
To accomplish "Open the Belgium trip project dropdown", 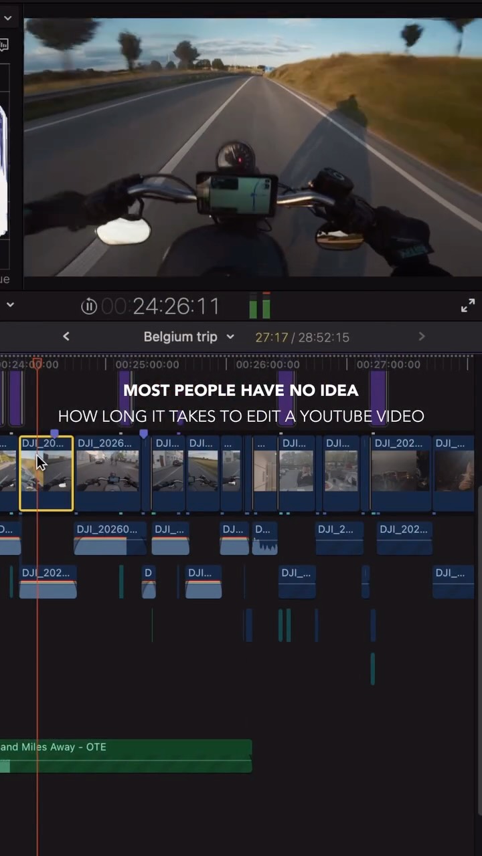I will pos(189,336).
